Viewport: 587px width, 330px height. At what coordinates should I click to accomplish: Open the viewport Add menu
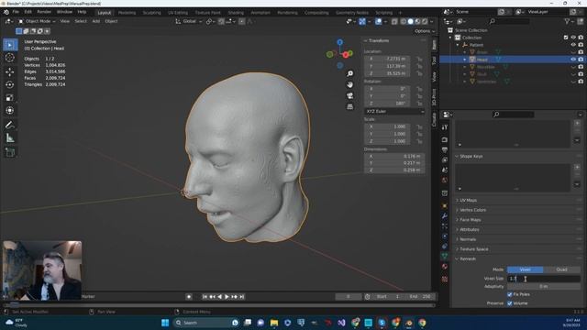(x=95, y=21)
